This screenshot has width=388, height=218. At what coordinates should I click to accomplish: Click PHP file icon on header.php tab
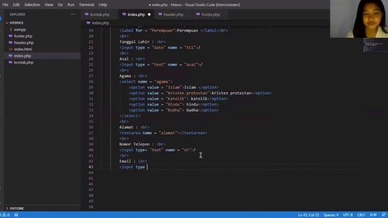[x=160, y=15]
